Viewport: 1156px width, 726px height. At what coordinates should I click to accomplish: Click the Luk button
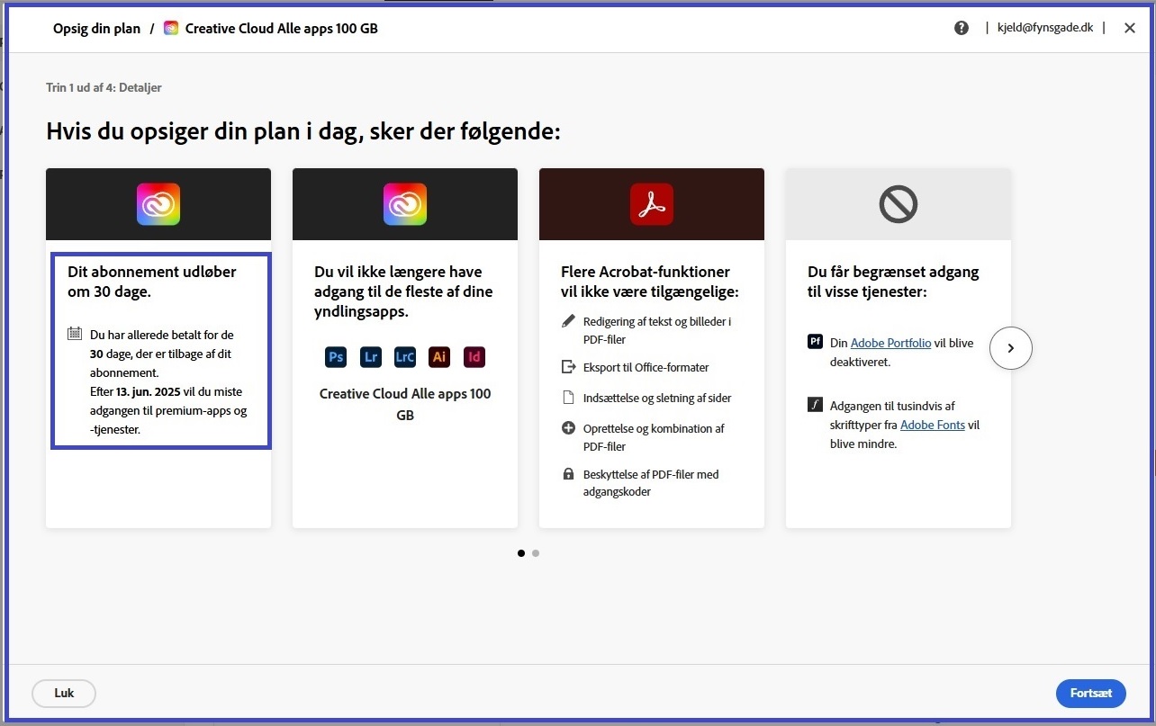tap(64, 694)
